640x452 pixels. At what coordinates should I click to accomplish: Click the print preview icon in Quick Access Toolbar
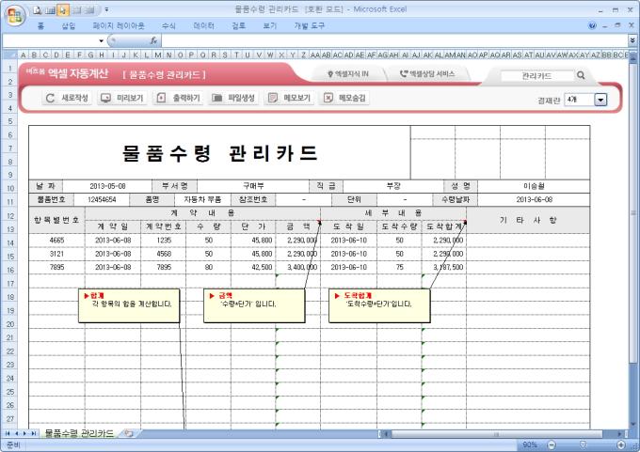click(38, 9)
